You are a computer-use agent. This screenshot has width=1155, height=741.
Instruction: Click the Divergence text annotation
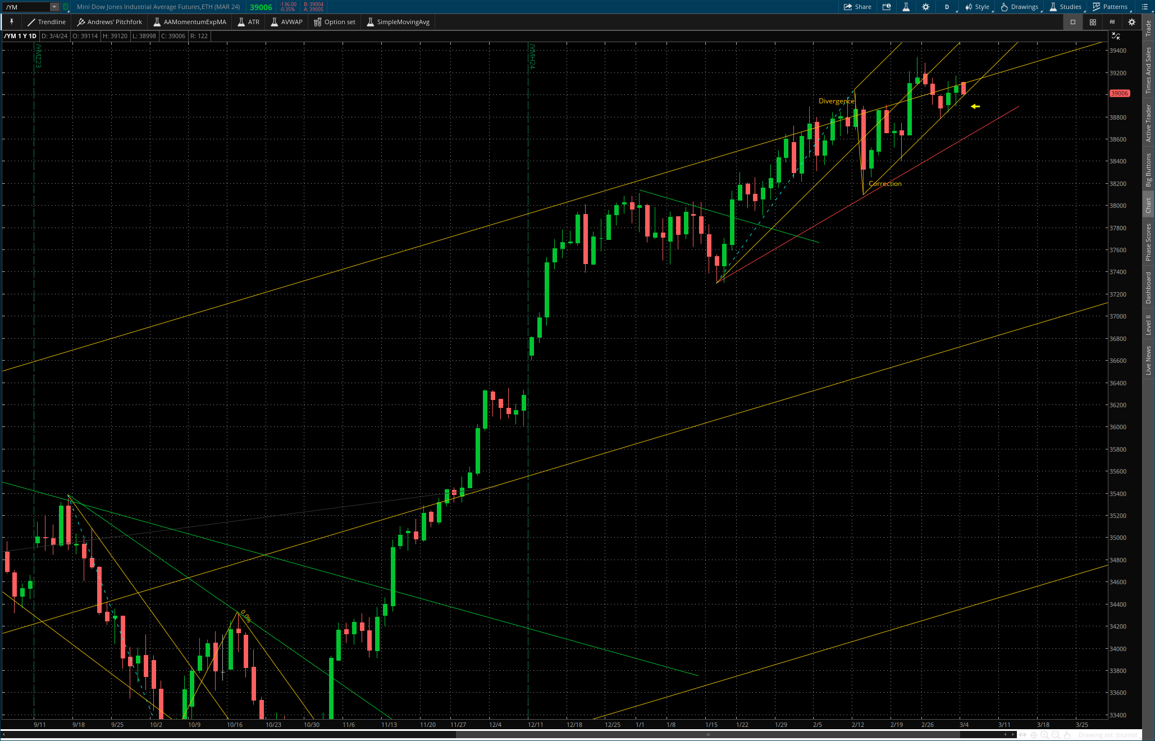coord(836,101)
